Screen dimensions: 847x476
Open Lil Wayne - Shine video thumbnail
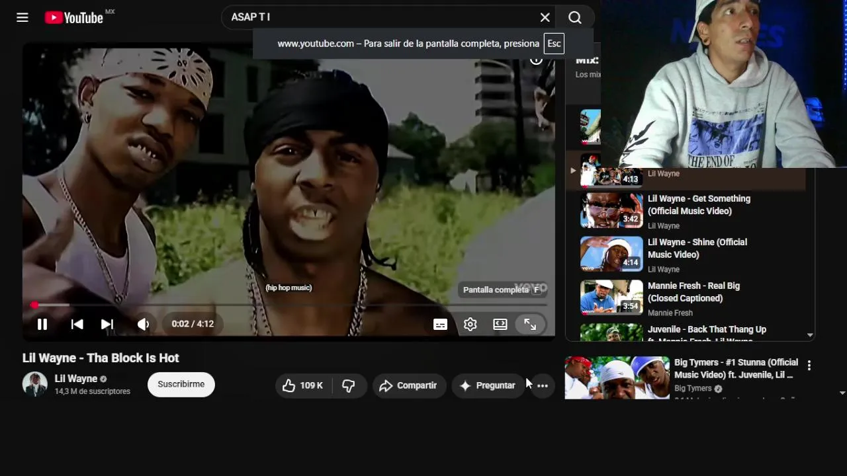[611, 254]
